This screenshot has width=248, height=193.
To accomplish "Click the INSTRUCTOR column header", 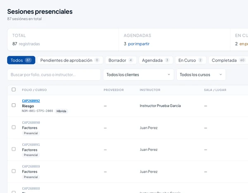I will coord(150,90).
